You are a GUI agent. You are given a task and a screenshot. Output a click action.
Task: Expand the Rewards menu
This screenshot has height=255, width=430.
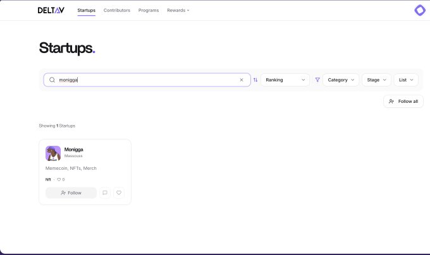(x=178, y=10)
